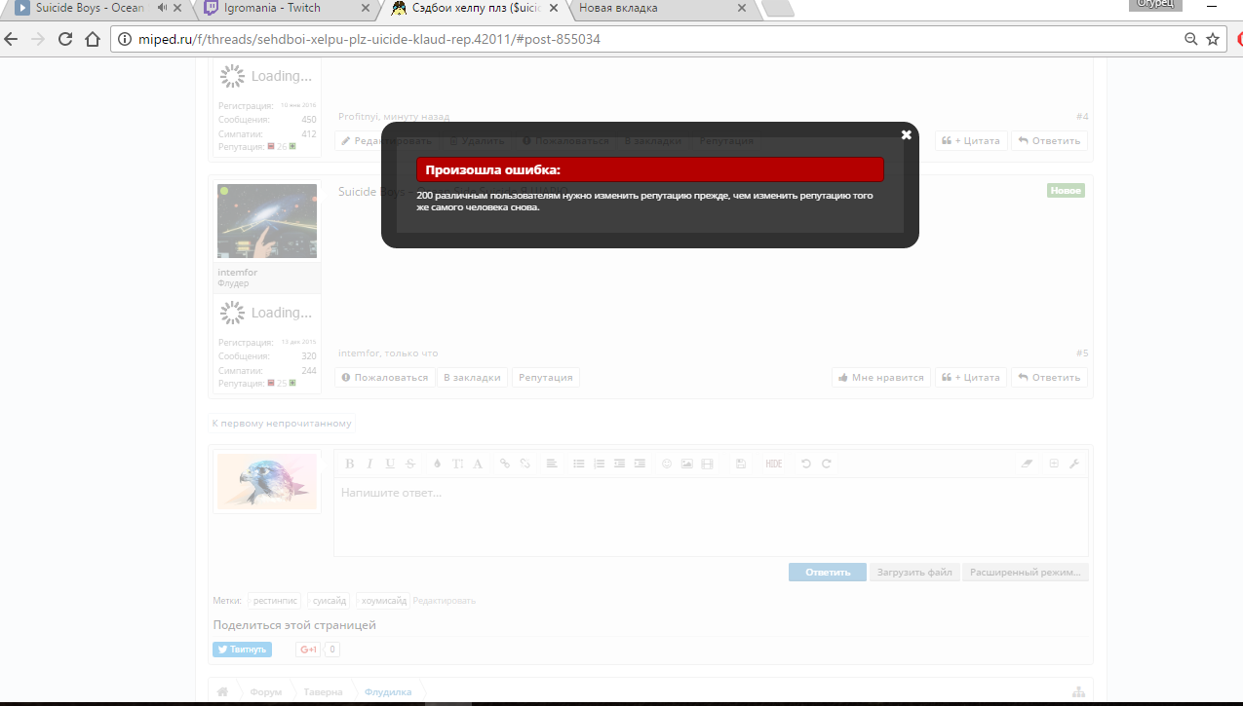
Task: Open smilies picker in editor
Action: pyautogui.click(x=667, y=464)
